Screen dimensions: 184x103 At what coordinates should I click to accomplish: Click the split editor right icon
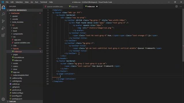tap(176, 6)
